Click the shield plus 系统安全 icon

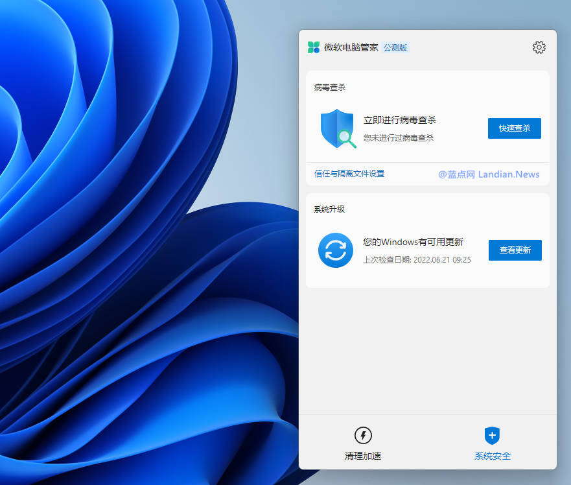point(492,436)
